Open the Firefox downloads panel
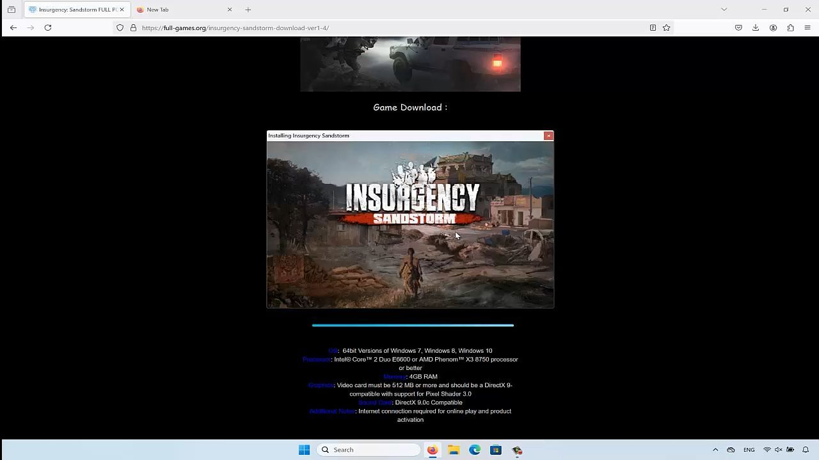This screenshot has width=819, height=460. point(756,27)
